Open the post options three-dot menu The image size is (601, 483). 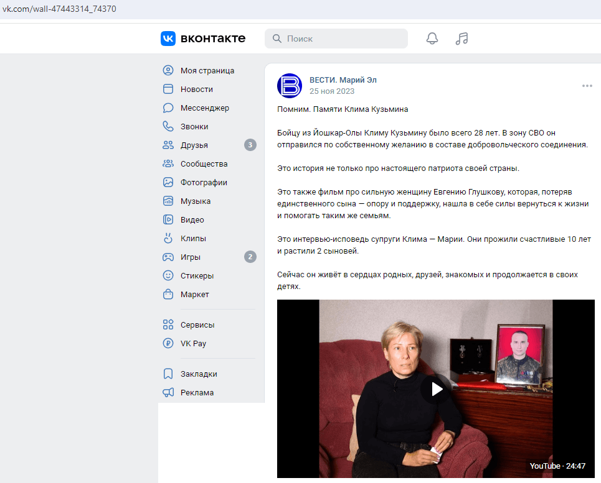pos(587,86)
